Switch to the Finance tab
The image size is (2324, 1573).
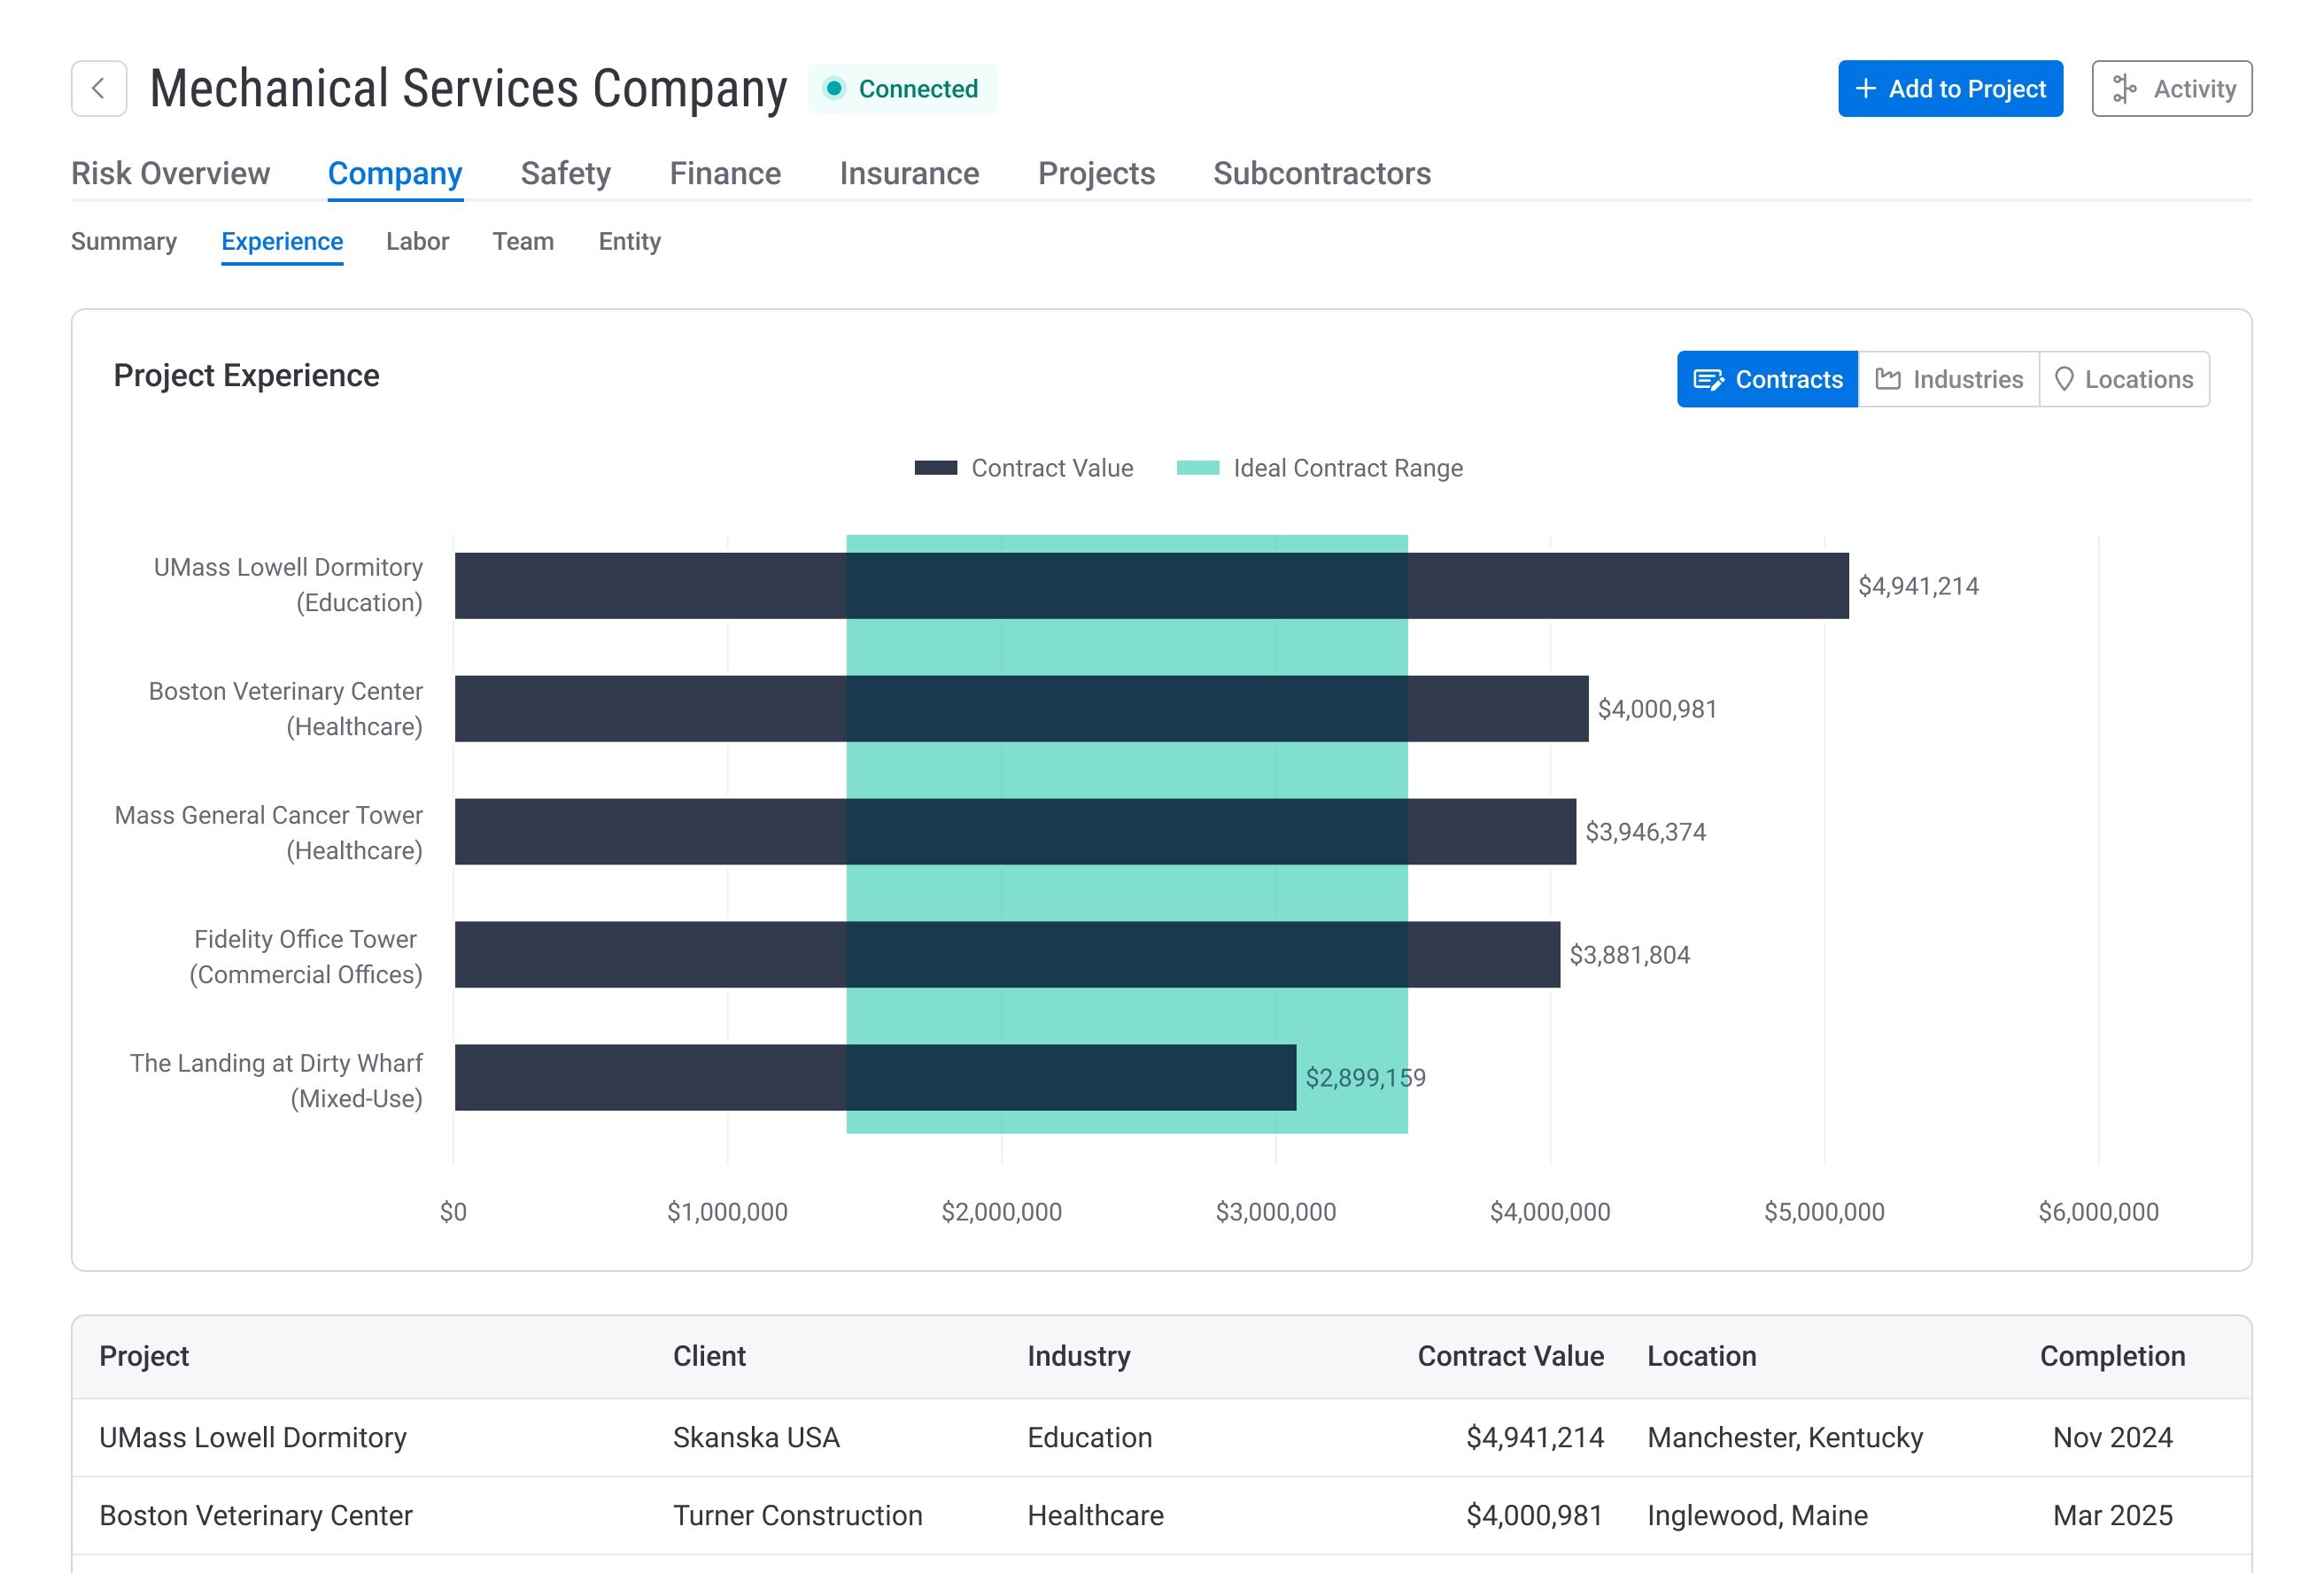point(725,173)
